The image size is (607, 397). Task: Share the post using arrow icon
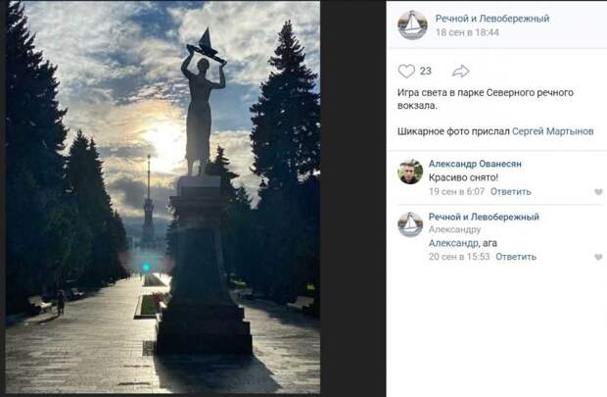(461, 72)
